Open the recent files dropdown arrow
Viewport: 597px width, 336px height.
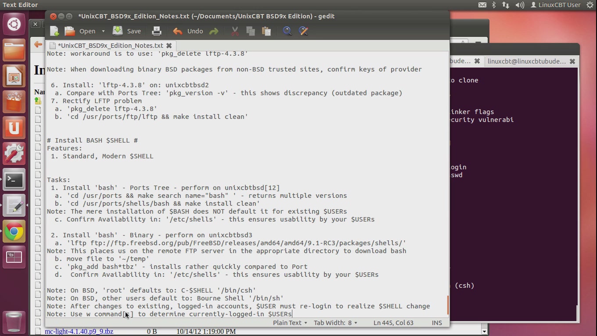point(103,31)
